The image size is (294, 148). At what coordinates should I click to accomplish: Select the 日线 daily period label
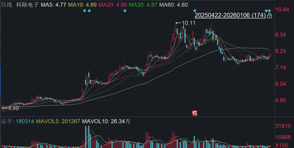[7, 5]
